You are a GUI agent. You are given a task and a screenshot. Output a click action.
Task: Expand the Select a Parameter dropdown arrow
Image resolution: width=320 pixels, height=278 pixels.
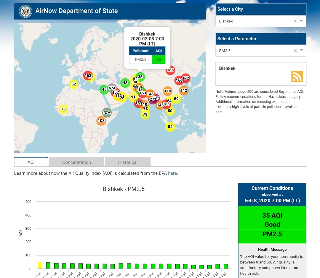(301, 51)
